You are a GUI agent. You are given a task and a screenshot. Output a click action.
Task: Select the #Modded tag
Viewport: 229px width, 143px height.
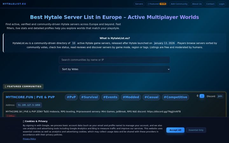click(131, 97)
